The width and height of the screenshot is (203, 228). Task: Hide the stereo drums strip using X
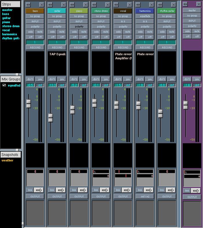coord(108,5)
